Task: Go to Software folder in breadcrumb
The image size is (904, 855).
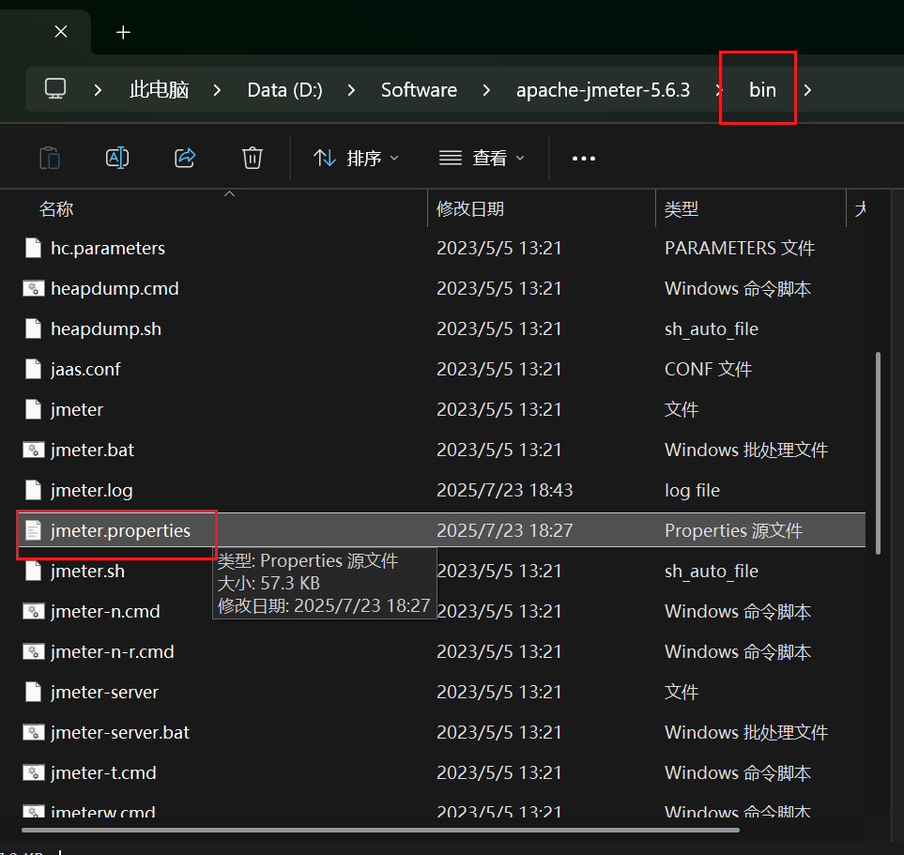Action: [419, 90]
